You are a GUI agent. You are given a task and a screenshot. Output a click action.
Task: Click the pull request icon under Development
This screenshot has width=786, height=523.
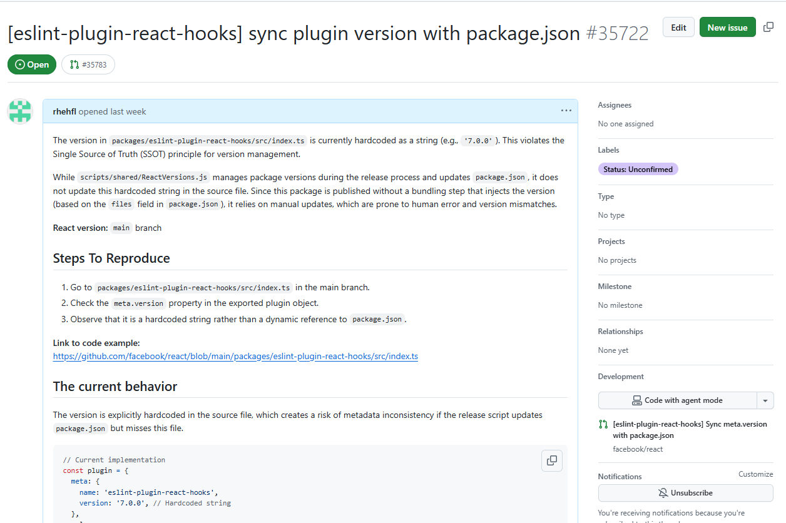pyautogui.click(x=603, y=424)
